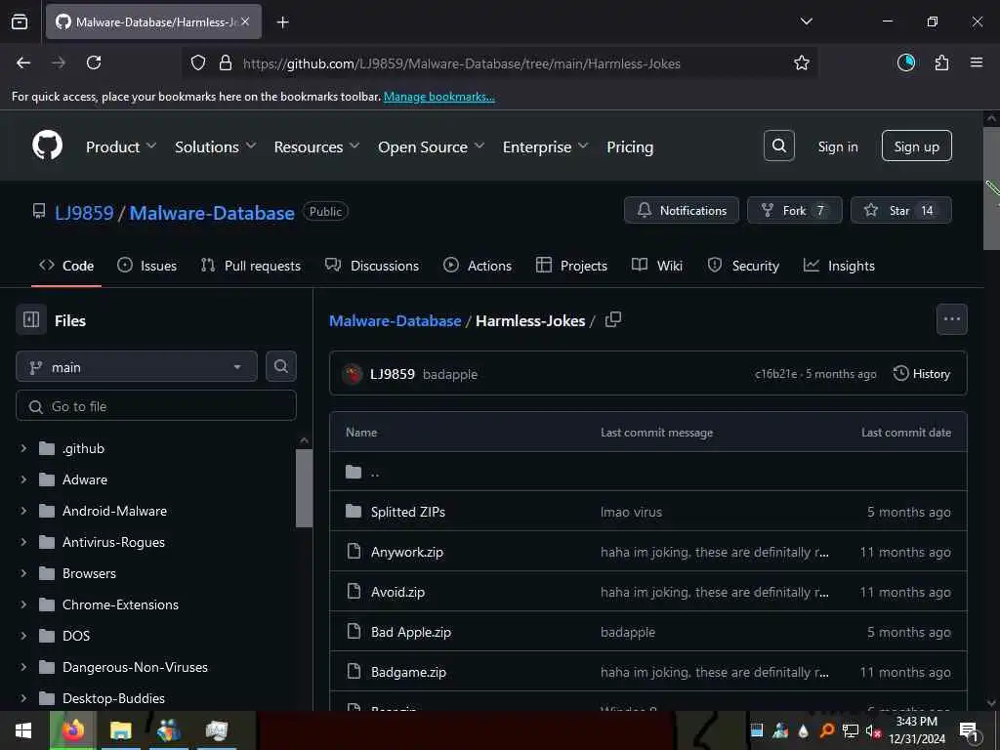Image resolution: width=1000 pixels, height=750 pixels.
Task: Star the repository
Action: coord(900,210)
